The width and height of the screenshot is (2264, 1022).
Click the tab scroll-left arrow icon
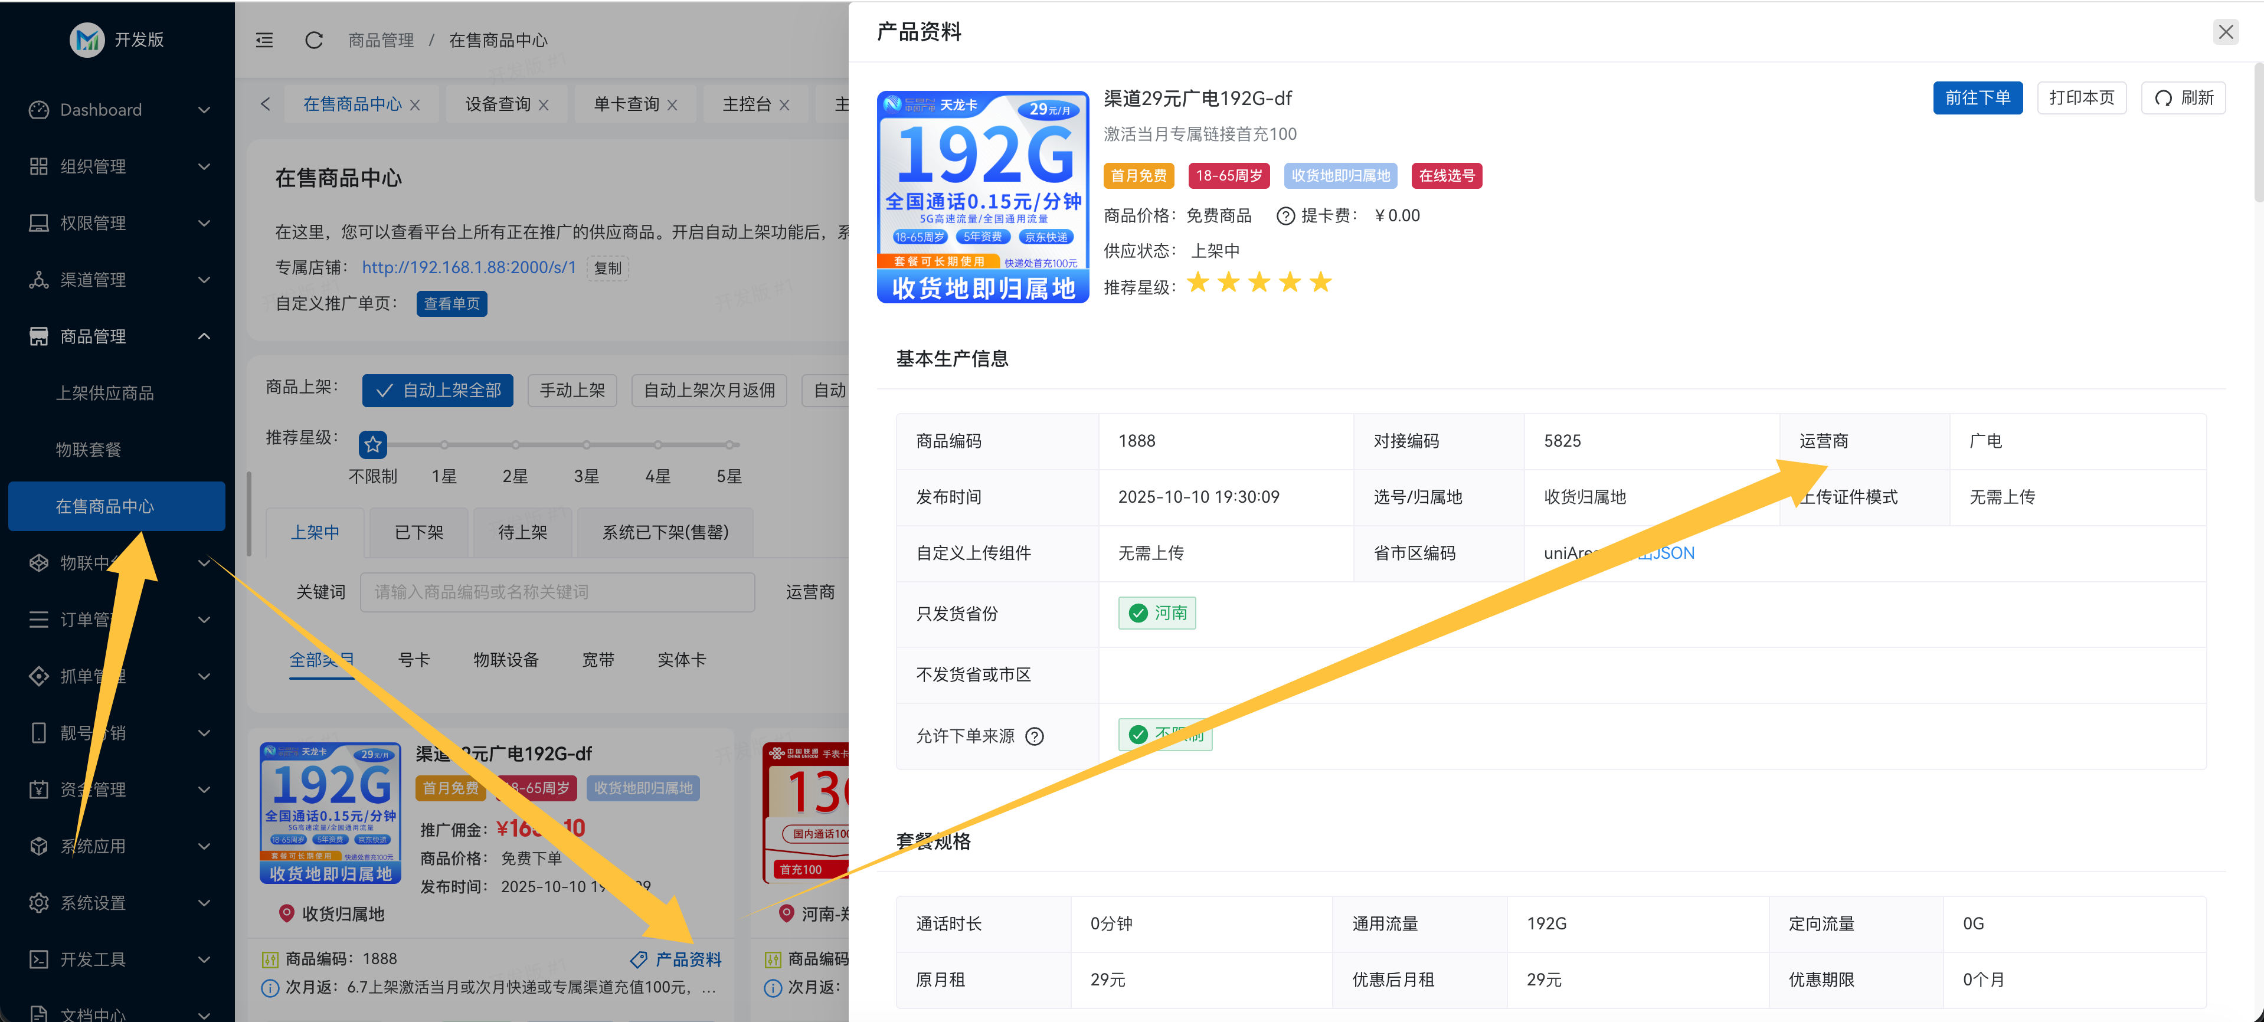[x=266, y=104]
